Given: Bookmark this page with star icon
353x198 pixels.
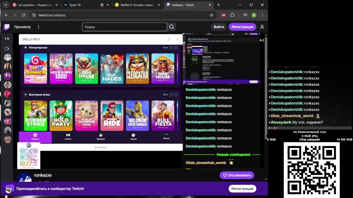Looking at the screenshot, I should click(212, 15).
